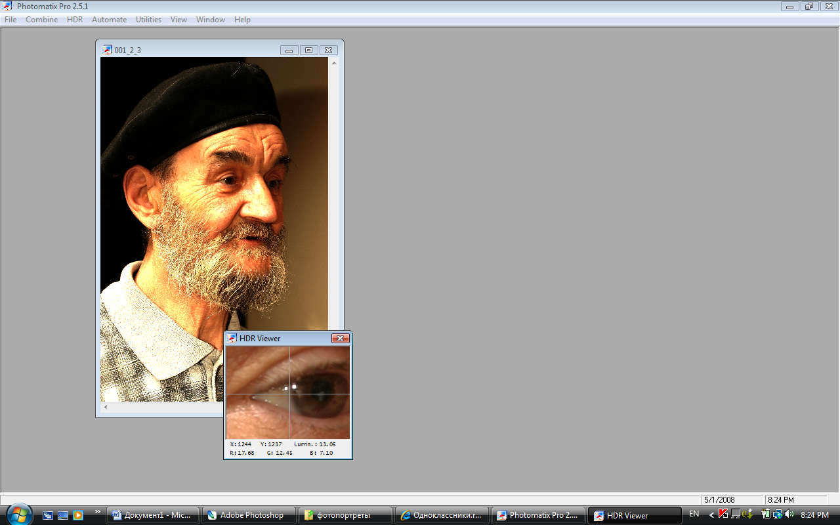Open the network connection tray icon
840x525 pixels.
point(777,514)
